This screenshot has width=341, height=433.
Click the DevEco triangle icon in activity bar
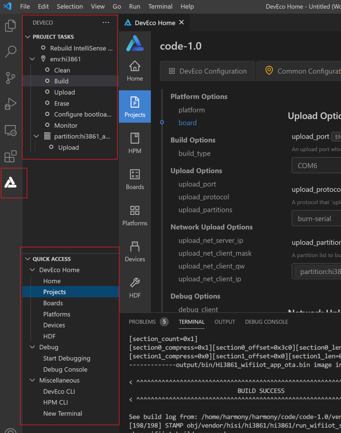click(x=11, y=183)
